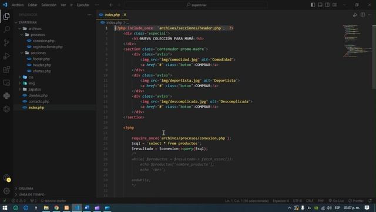Open the Source Control view

coord(6,43)
